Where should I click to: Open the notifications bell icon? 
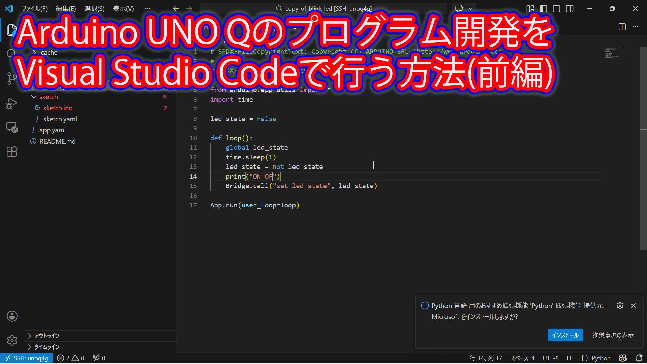coord(639,358)
